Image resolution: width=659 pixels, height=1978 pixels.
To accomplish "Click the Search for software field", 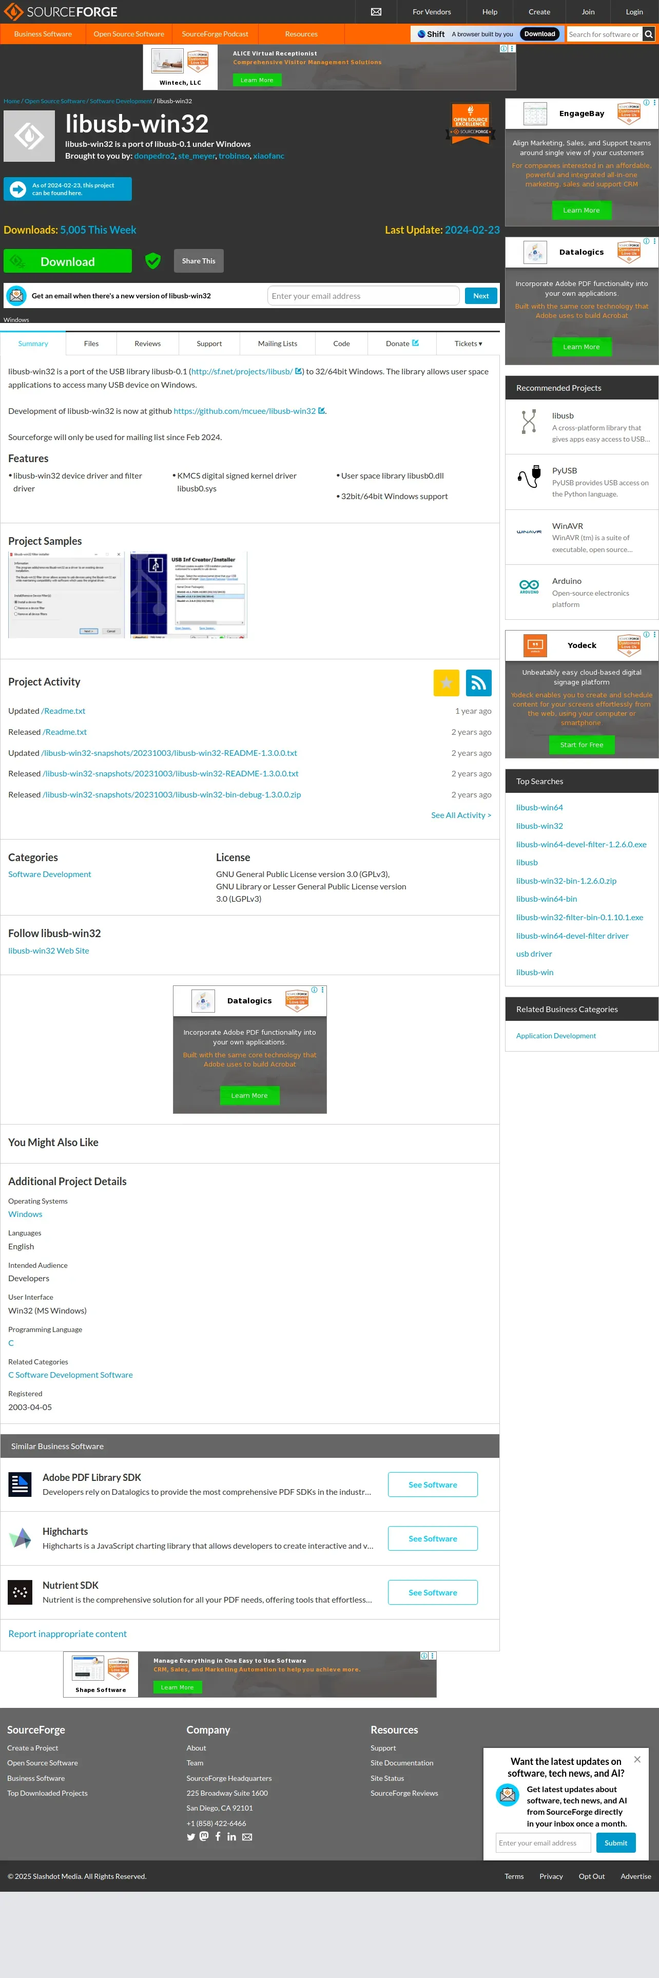I will click(605, 34).
